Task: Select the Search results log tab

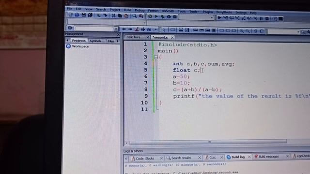Action: [x=181, y=158]
